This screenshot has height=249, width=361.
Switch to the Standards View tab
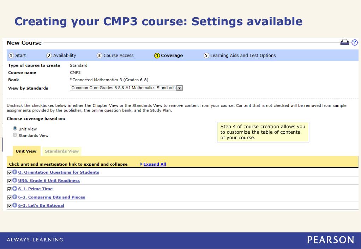click(62, 151)
